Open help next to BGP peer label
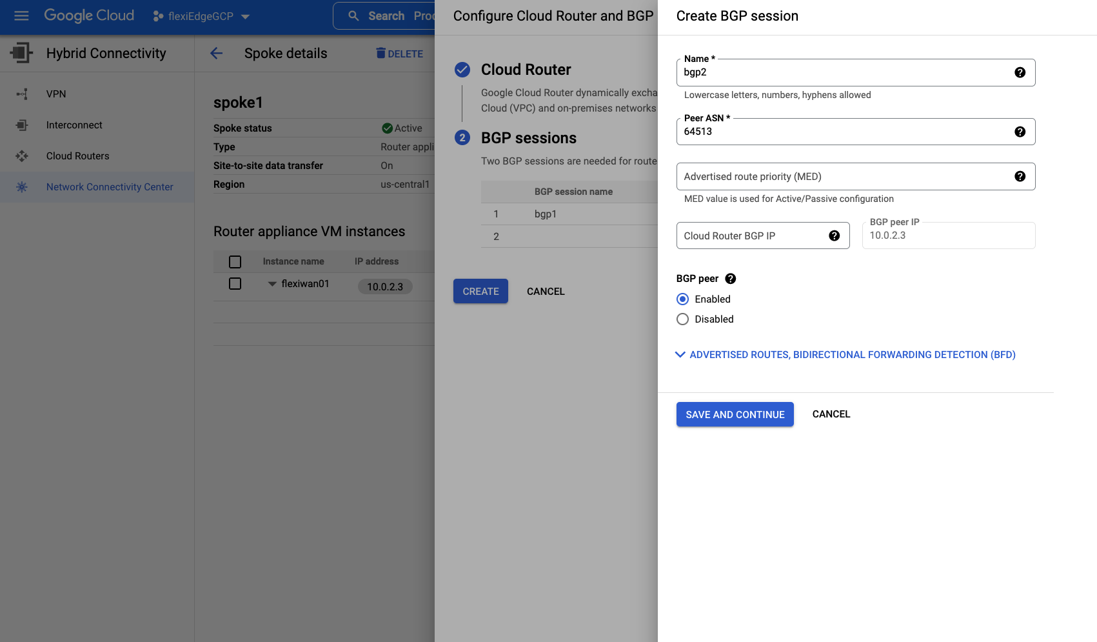 [731, 279]
